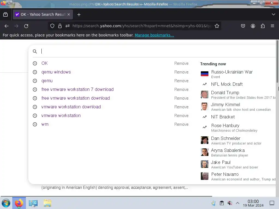Open trending topic Peter Navarro
This screenshot has height=209, width=279.
click(225, 174)
